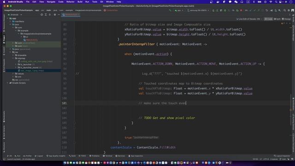Click the ContentView composable breadcrumb
Viewport: 295px width, 166px height.
111,10
